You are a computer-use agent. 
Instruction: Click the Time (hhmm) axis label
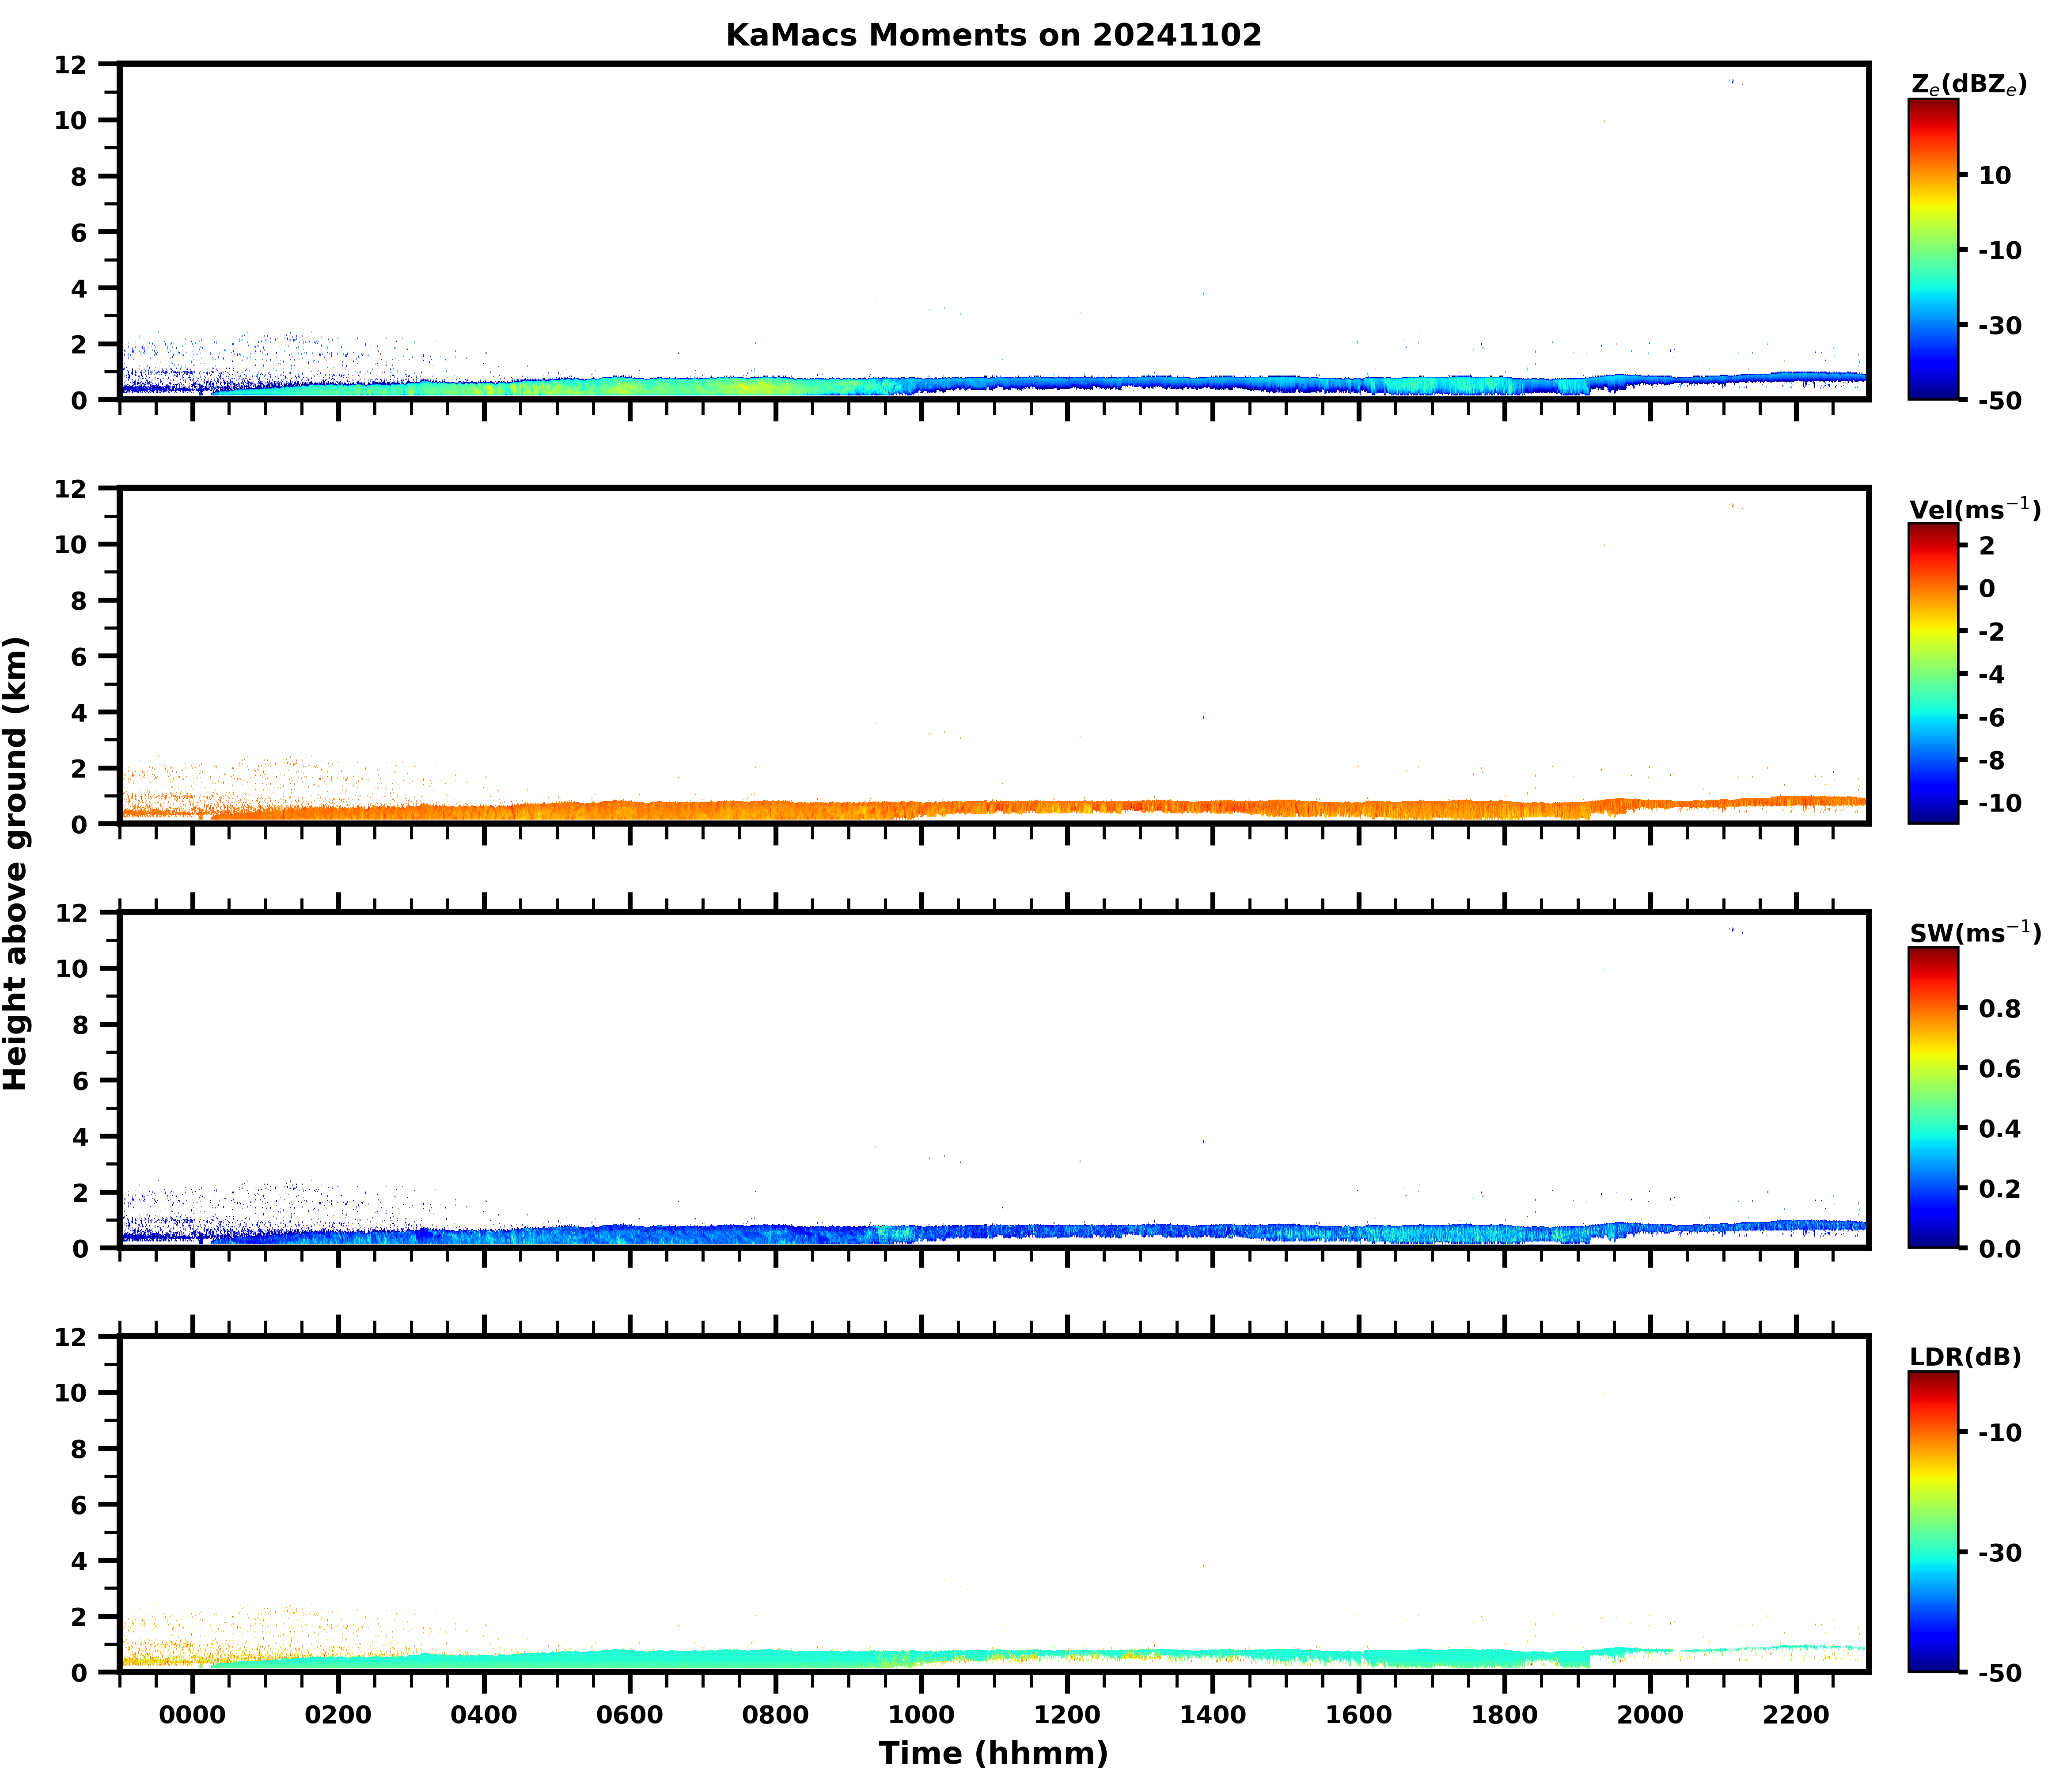[993, 1753]
